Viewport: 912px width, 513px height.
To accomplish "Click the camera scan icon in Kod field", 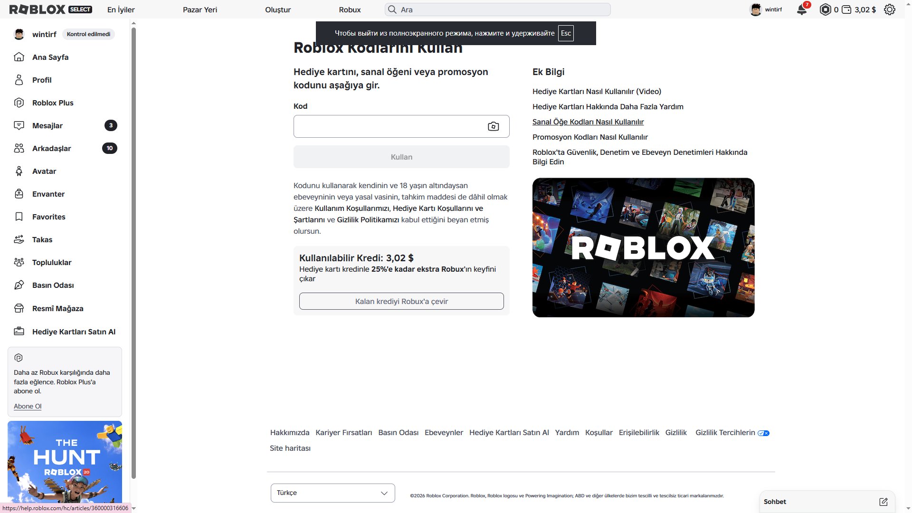I will (494, 126).
